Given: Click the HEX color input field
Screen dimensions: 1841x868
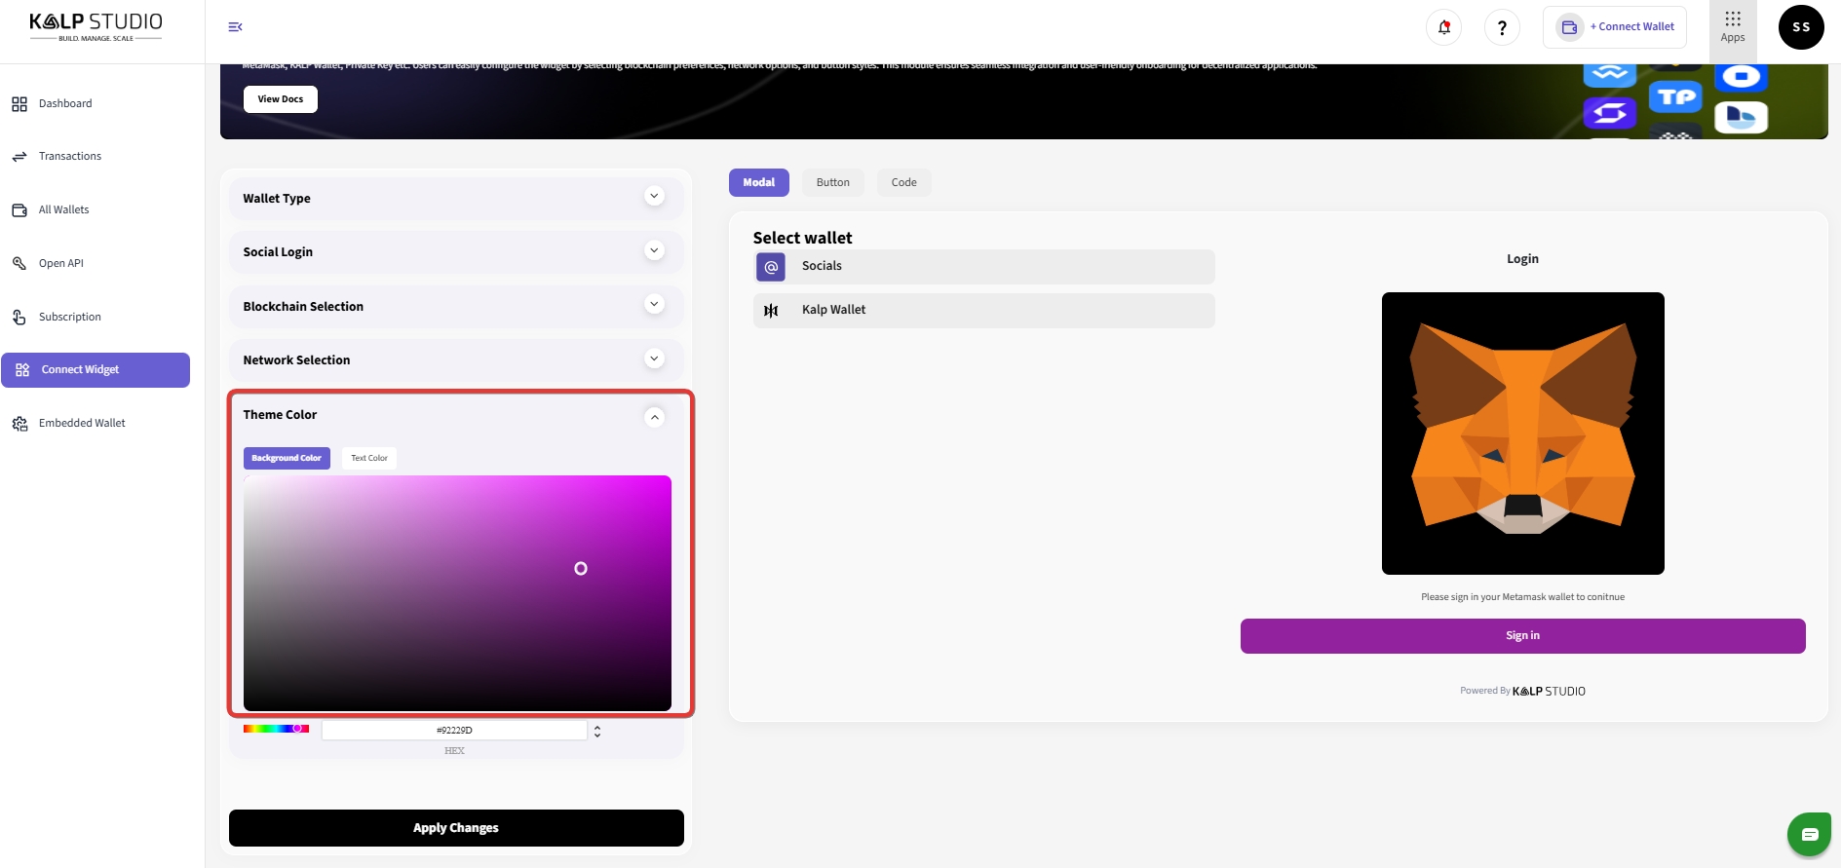Looking at the screenshot, I should point(454,730).
